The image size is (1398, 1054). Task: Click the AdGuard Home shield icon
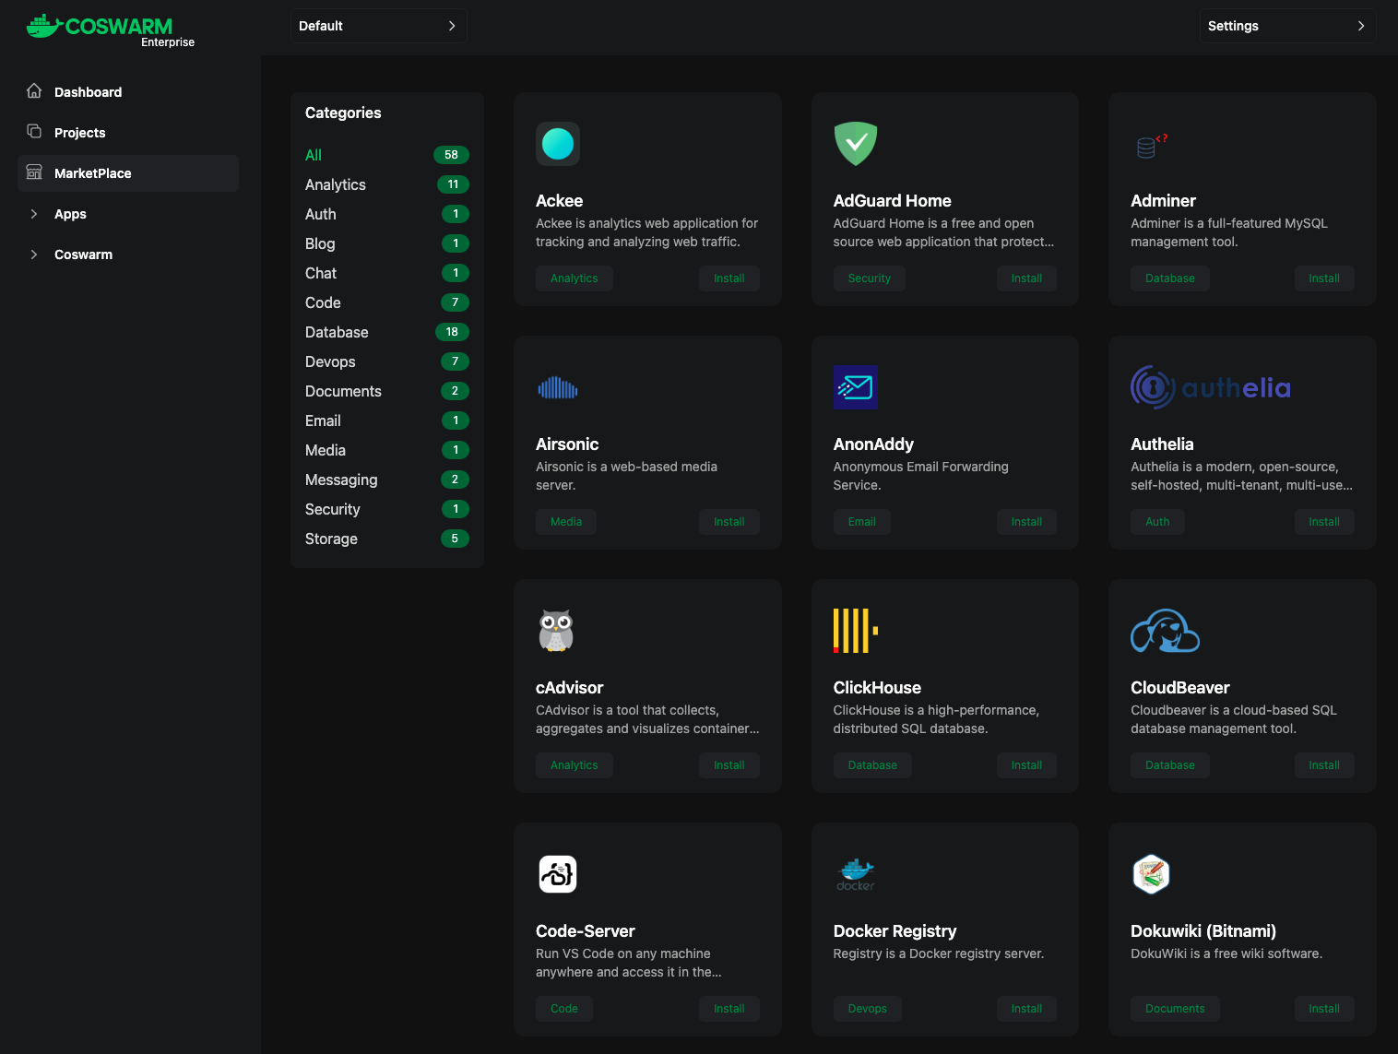(856, 144)
